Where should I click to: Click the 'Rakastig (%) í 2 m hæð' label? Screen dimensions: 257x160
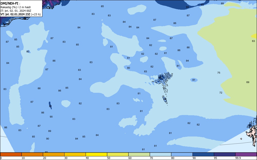[x=15, y=7]
